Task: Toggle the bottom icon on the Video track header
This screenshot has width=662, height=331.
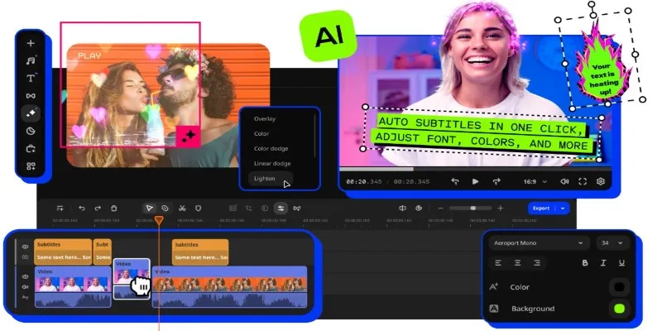Action: [x=26, y=297]
